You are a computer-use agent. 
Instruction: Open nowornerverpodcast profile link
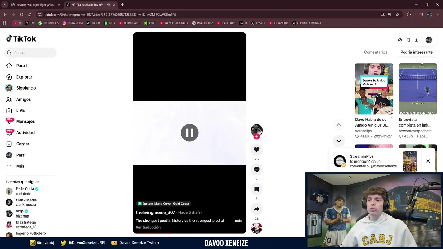tap(415, 131)
